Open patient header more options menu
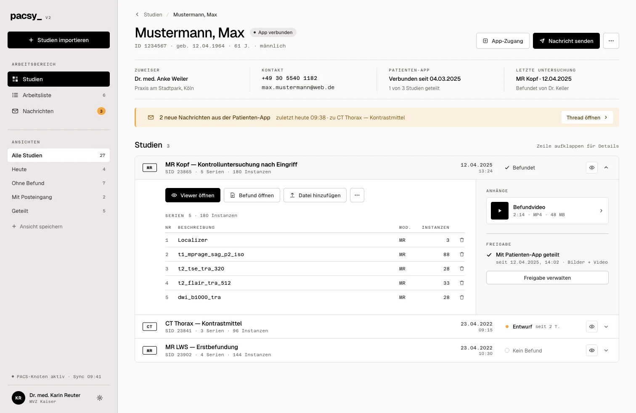The image size is (636, 413). tap(611, 41)
